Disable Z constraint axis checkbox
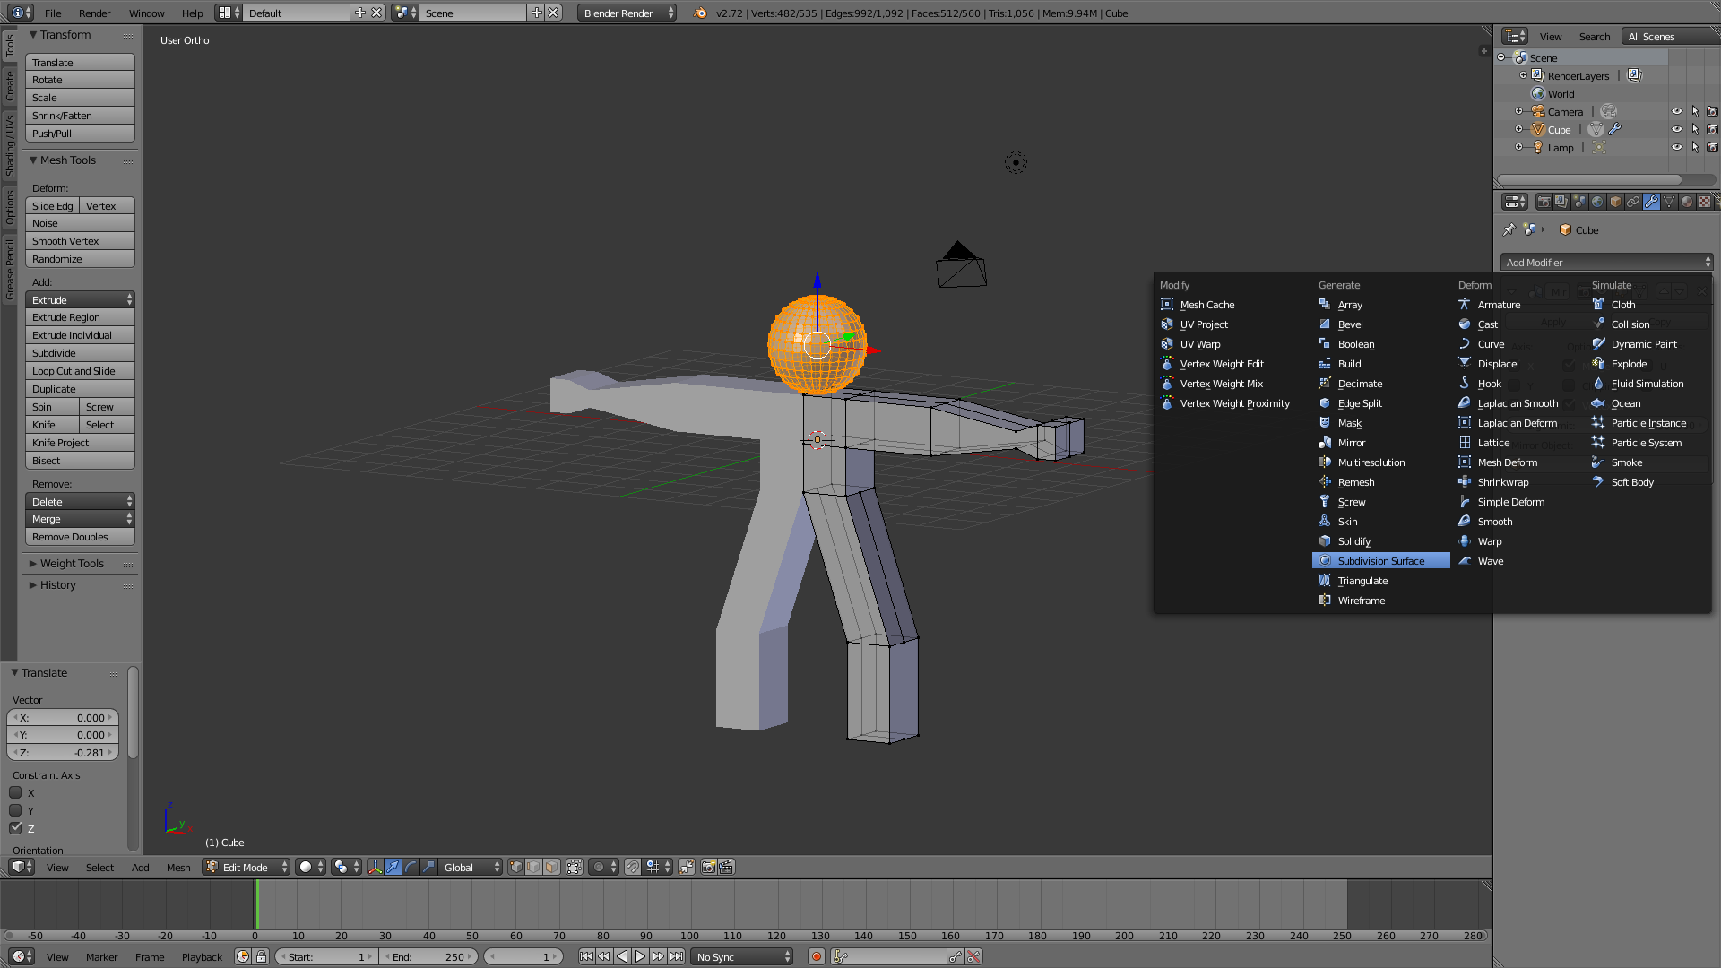The height and width of the screenshot is (968, 1721). (x=15, y=828)
